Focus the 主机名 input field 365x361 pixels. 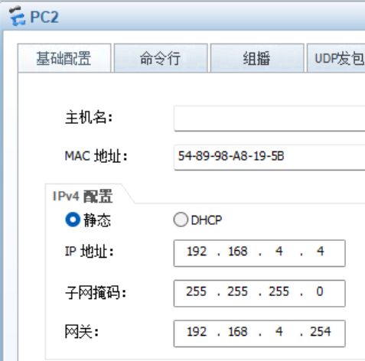point(269,119)
